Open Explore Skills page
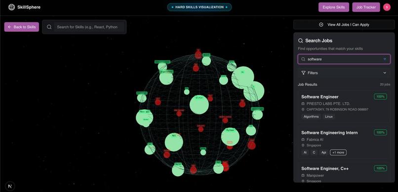The image size is (398, 192). (334, 7)
